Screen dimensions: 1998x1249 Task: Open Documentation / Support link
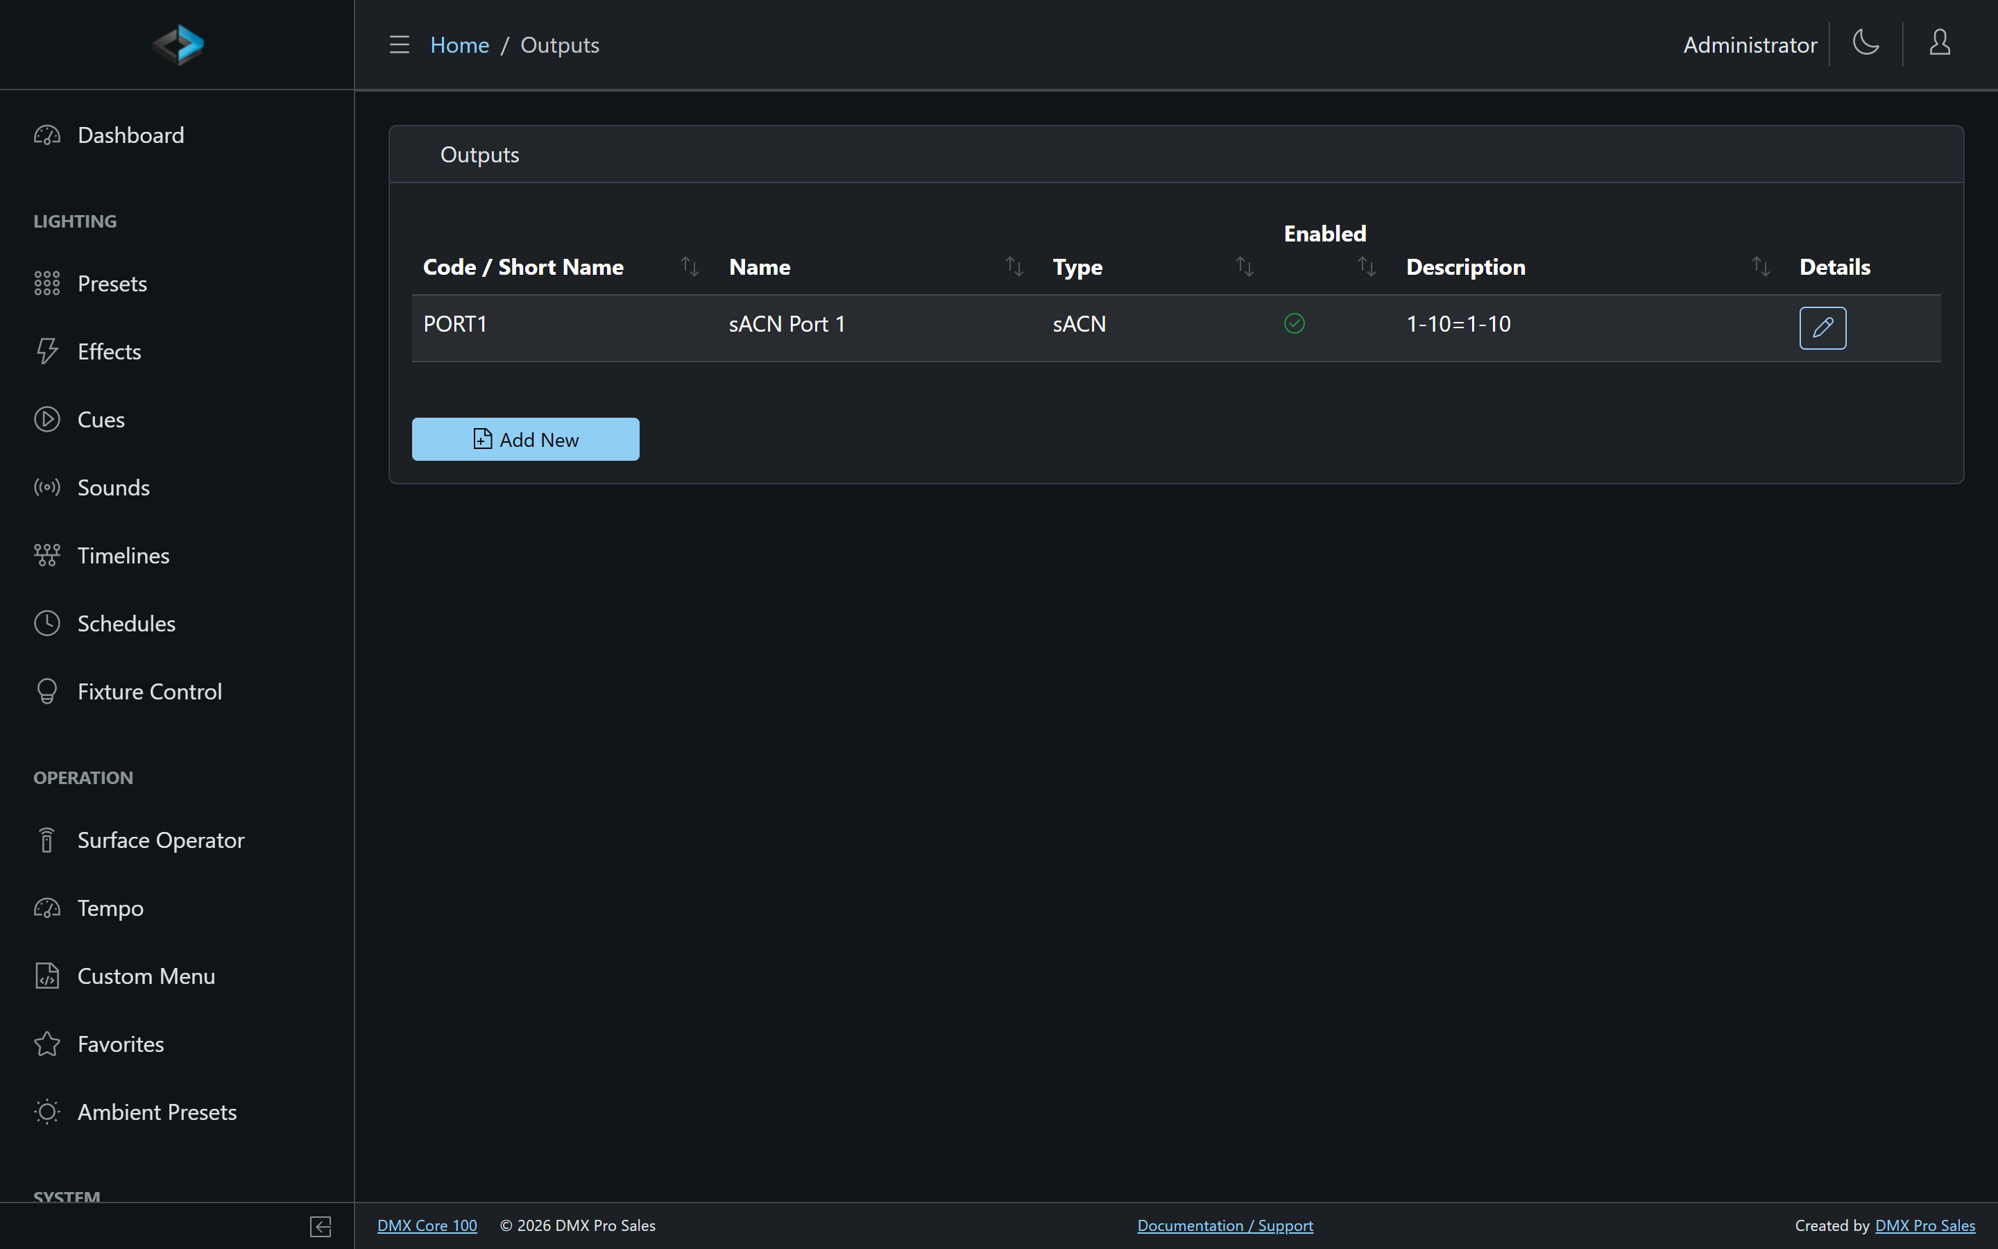coord(1225,1226)
